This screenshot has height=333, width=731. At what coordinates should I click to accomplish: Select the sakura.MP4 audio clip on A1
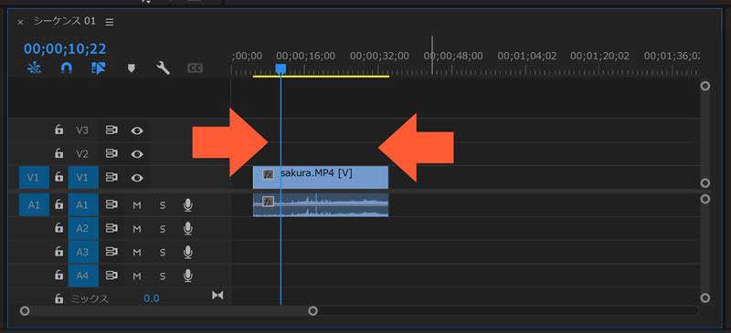pos(321,205)
